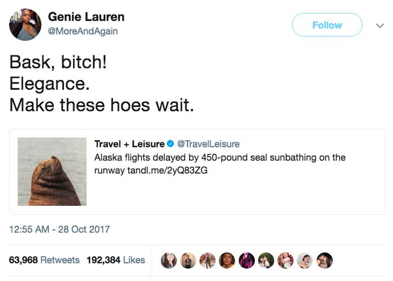
Task: Open the third liker's avatar
Action: (208, 260)
